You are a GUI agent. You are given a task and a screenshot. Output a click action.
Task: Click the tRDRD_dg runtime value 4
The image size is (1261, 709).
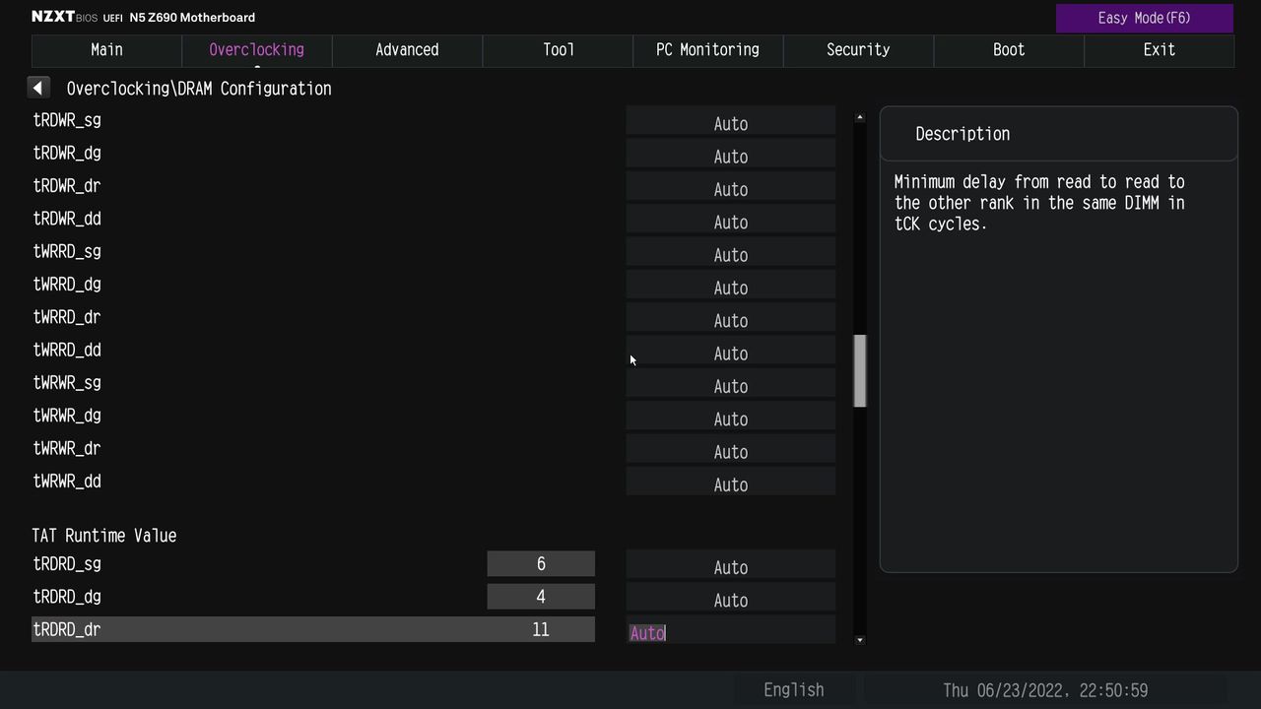541,597
